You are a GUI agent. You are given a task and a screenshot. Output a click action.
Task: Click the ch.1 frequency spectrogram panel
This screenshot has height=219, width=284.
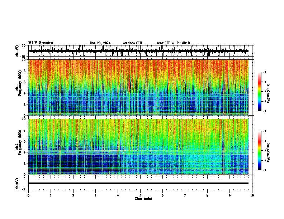[138, 87]
